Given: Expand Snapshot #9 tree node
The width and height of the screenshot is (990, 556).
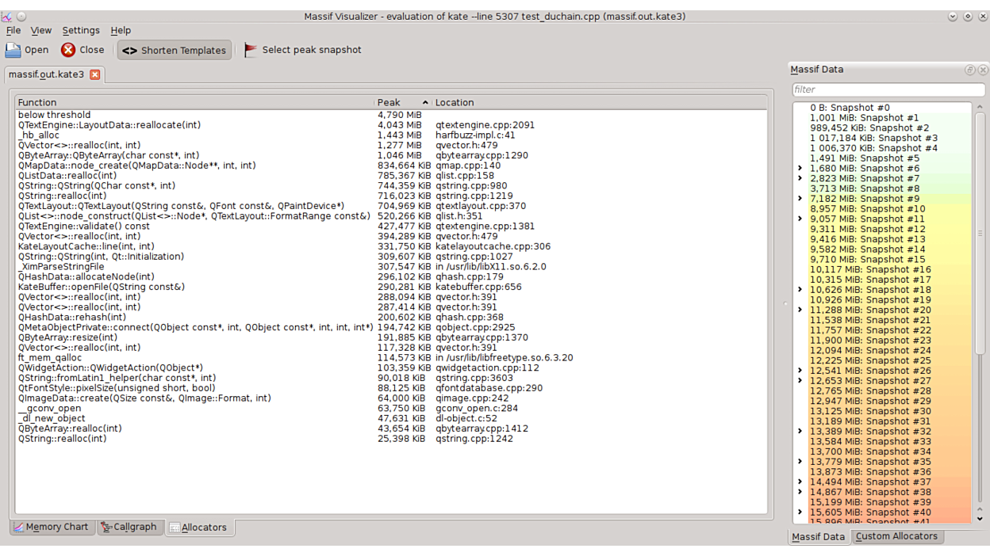Looking at the screenshot, I should tap(800, 199).
